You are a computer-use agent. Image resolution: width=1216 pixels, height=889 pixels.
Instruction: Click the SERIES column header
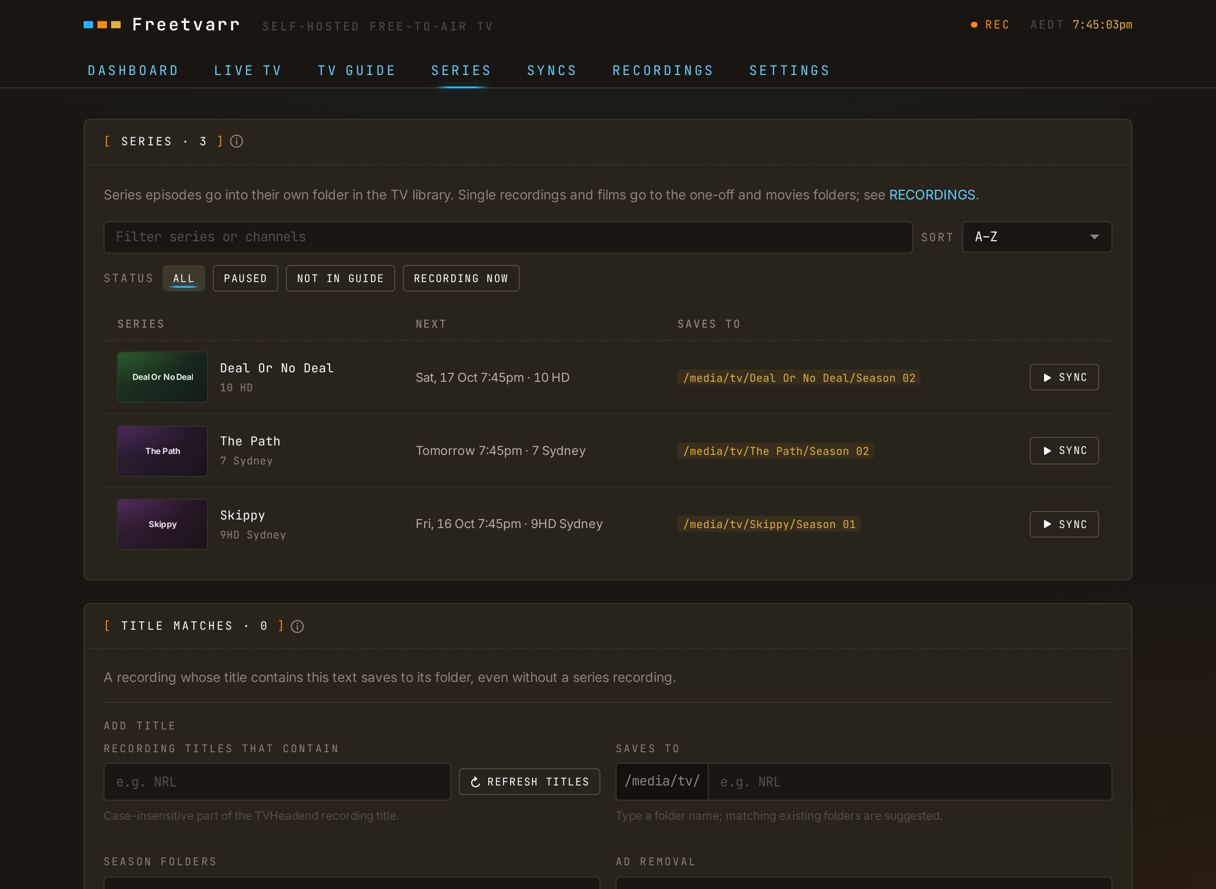(x=141, y=324)
